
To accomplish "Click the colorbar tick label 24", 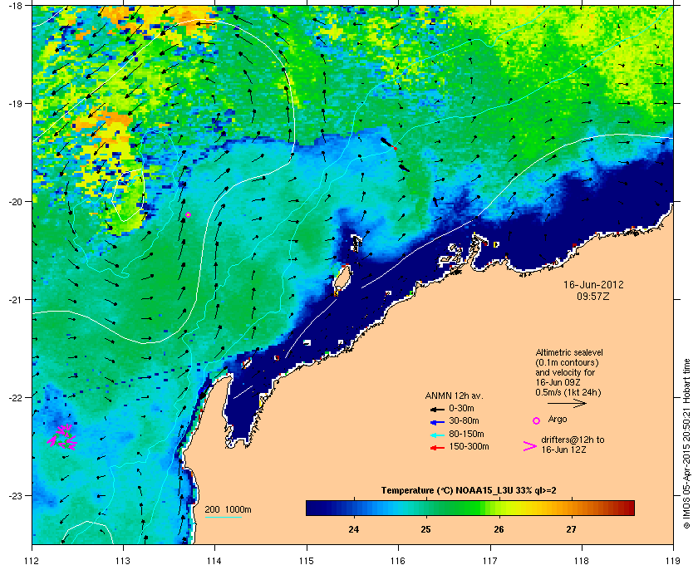I will click(353, 529).
